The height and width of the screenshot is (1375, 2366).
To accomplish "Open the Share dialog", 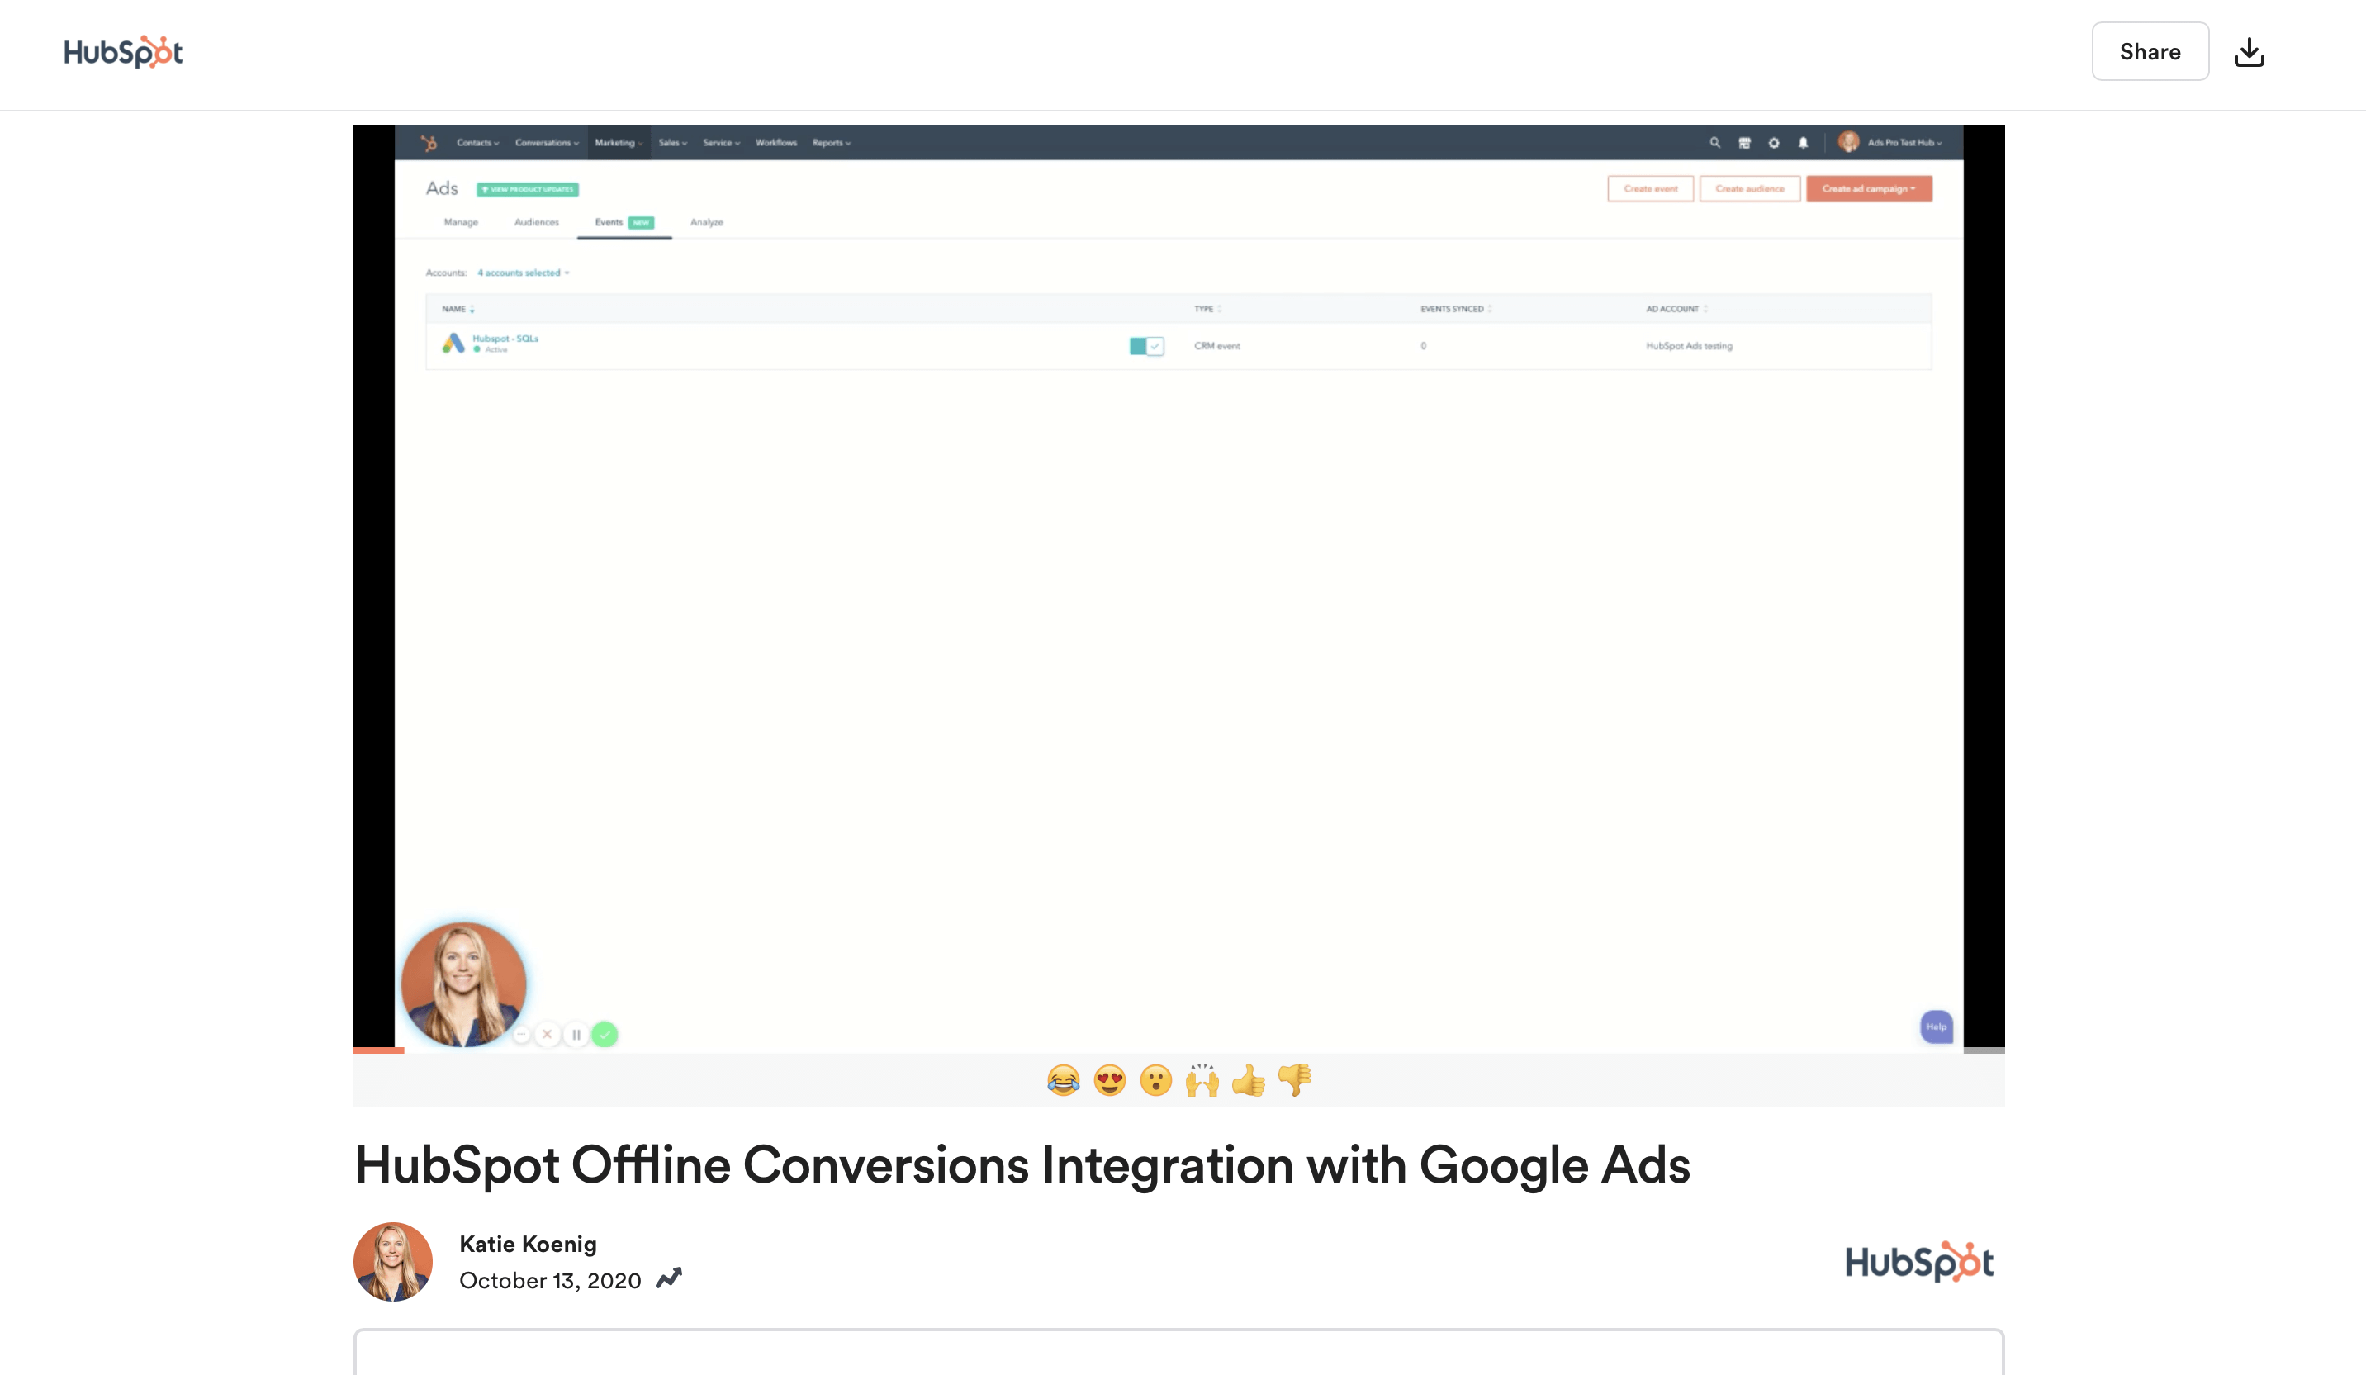I will [2150, 52].
